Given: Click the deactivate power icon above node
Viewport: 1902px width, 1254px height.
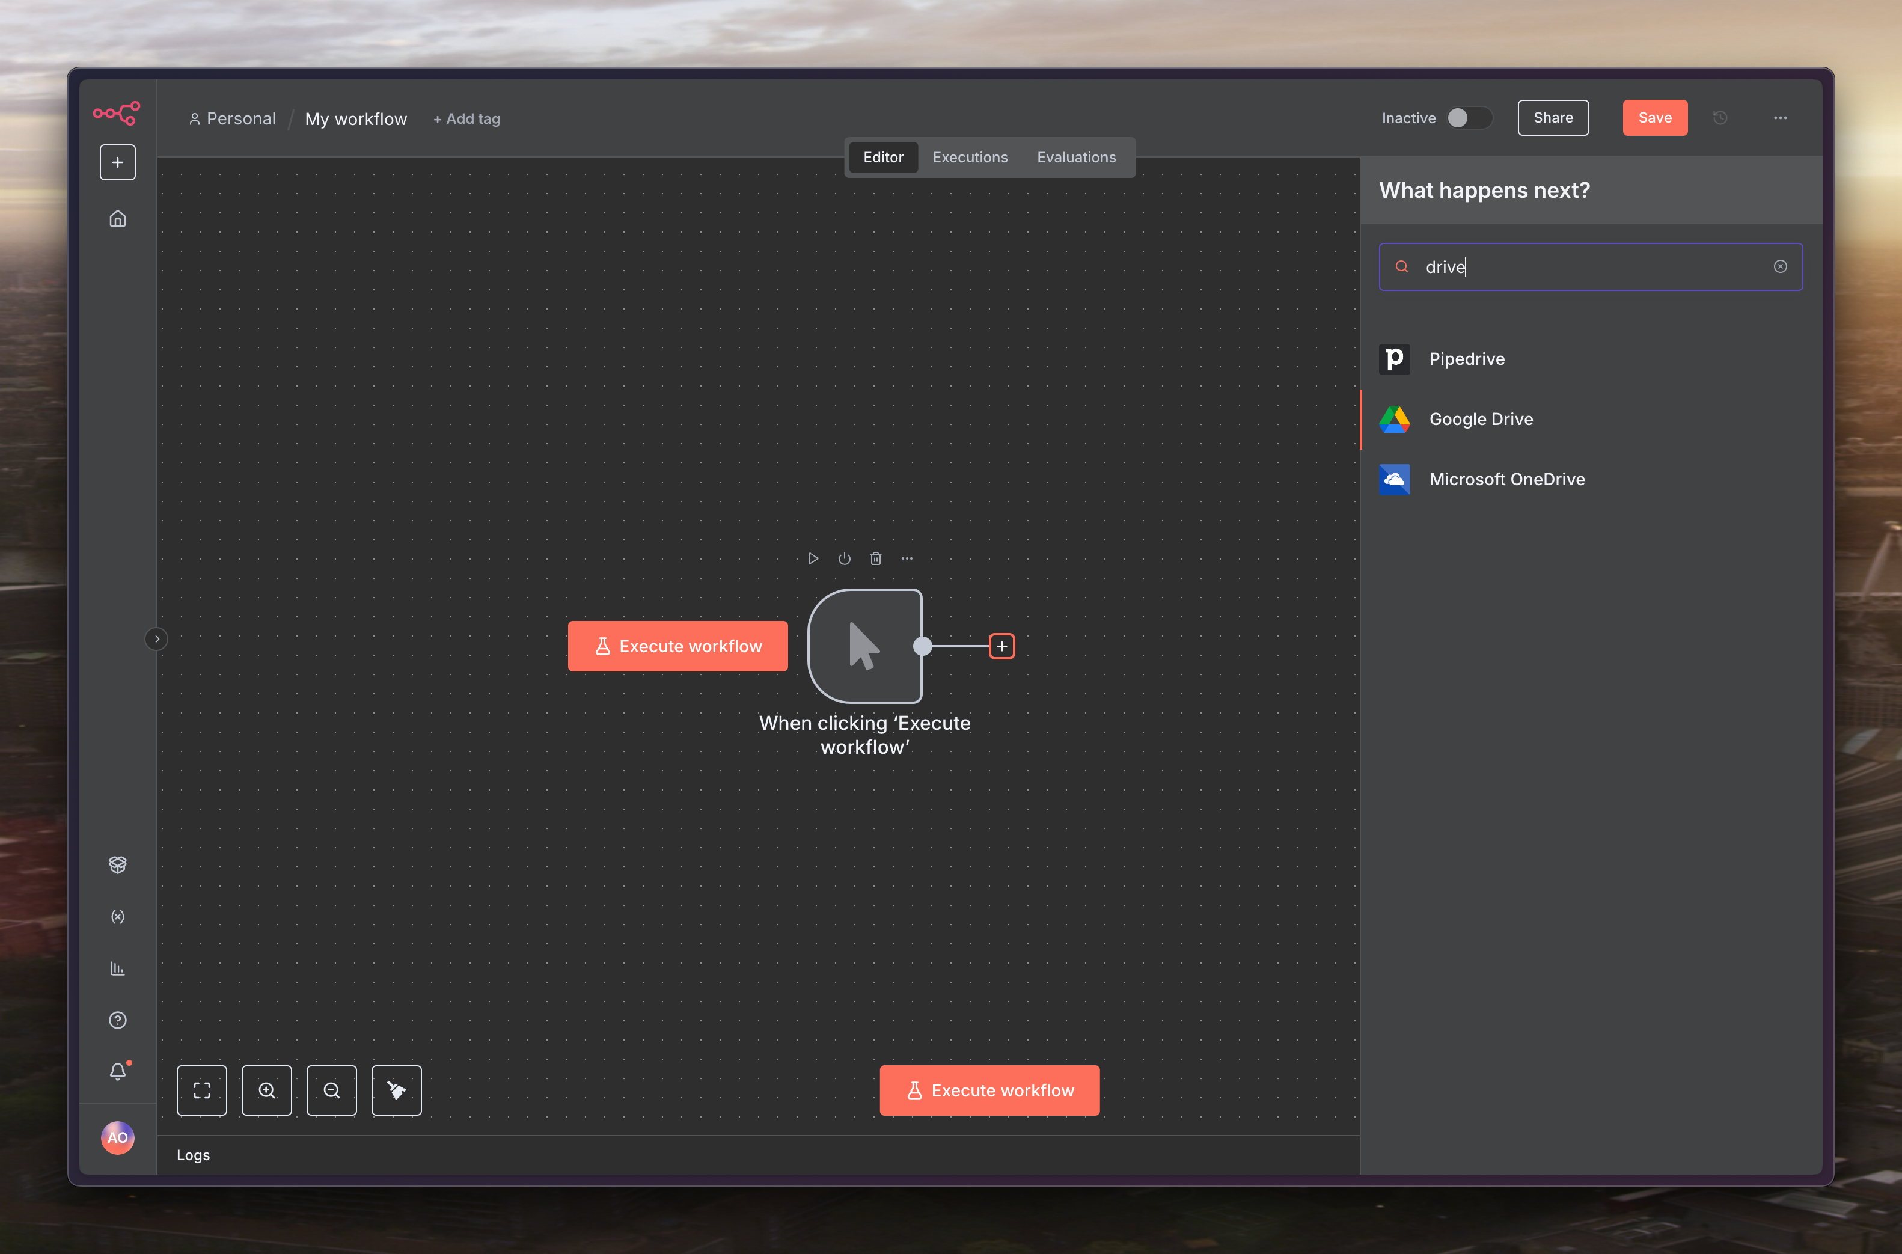Looking at the screenshot, I should click(x=844, y=558).
